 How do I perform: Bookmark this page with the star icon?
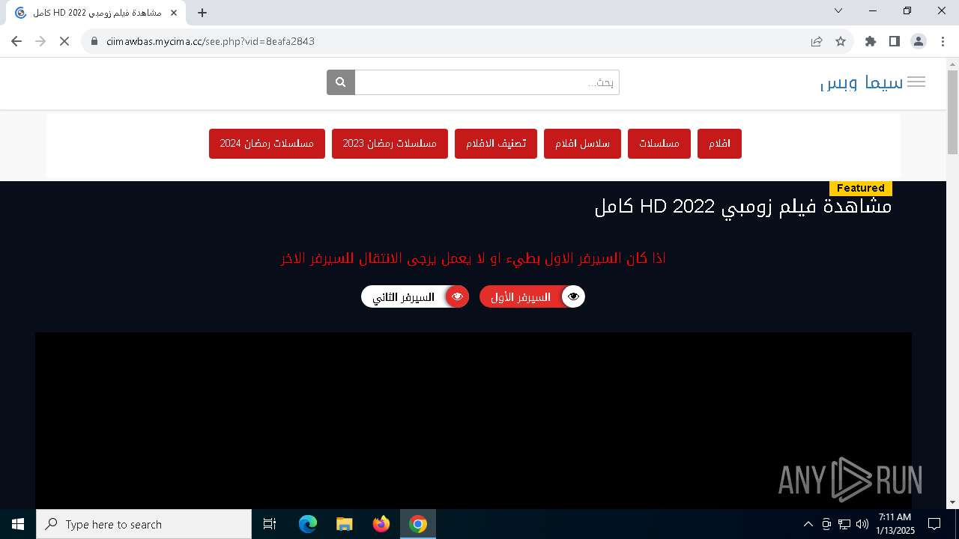tap(841, 41)
